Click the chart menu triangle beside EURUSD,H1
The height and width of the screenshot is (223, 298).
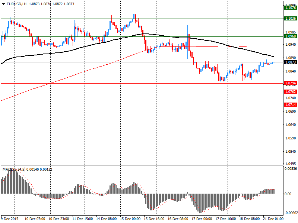coord(3,4)
